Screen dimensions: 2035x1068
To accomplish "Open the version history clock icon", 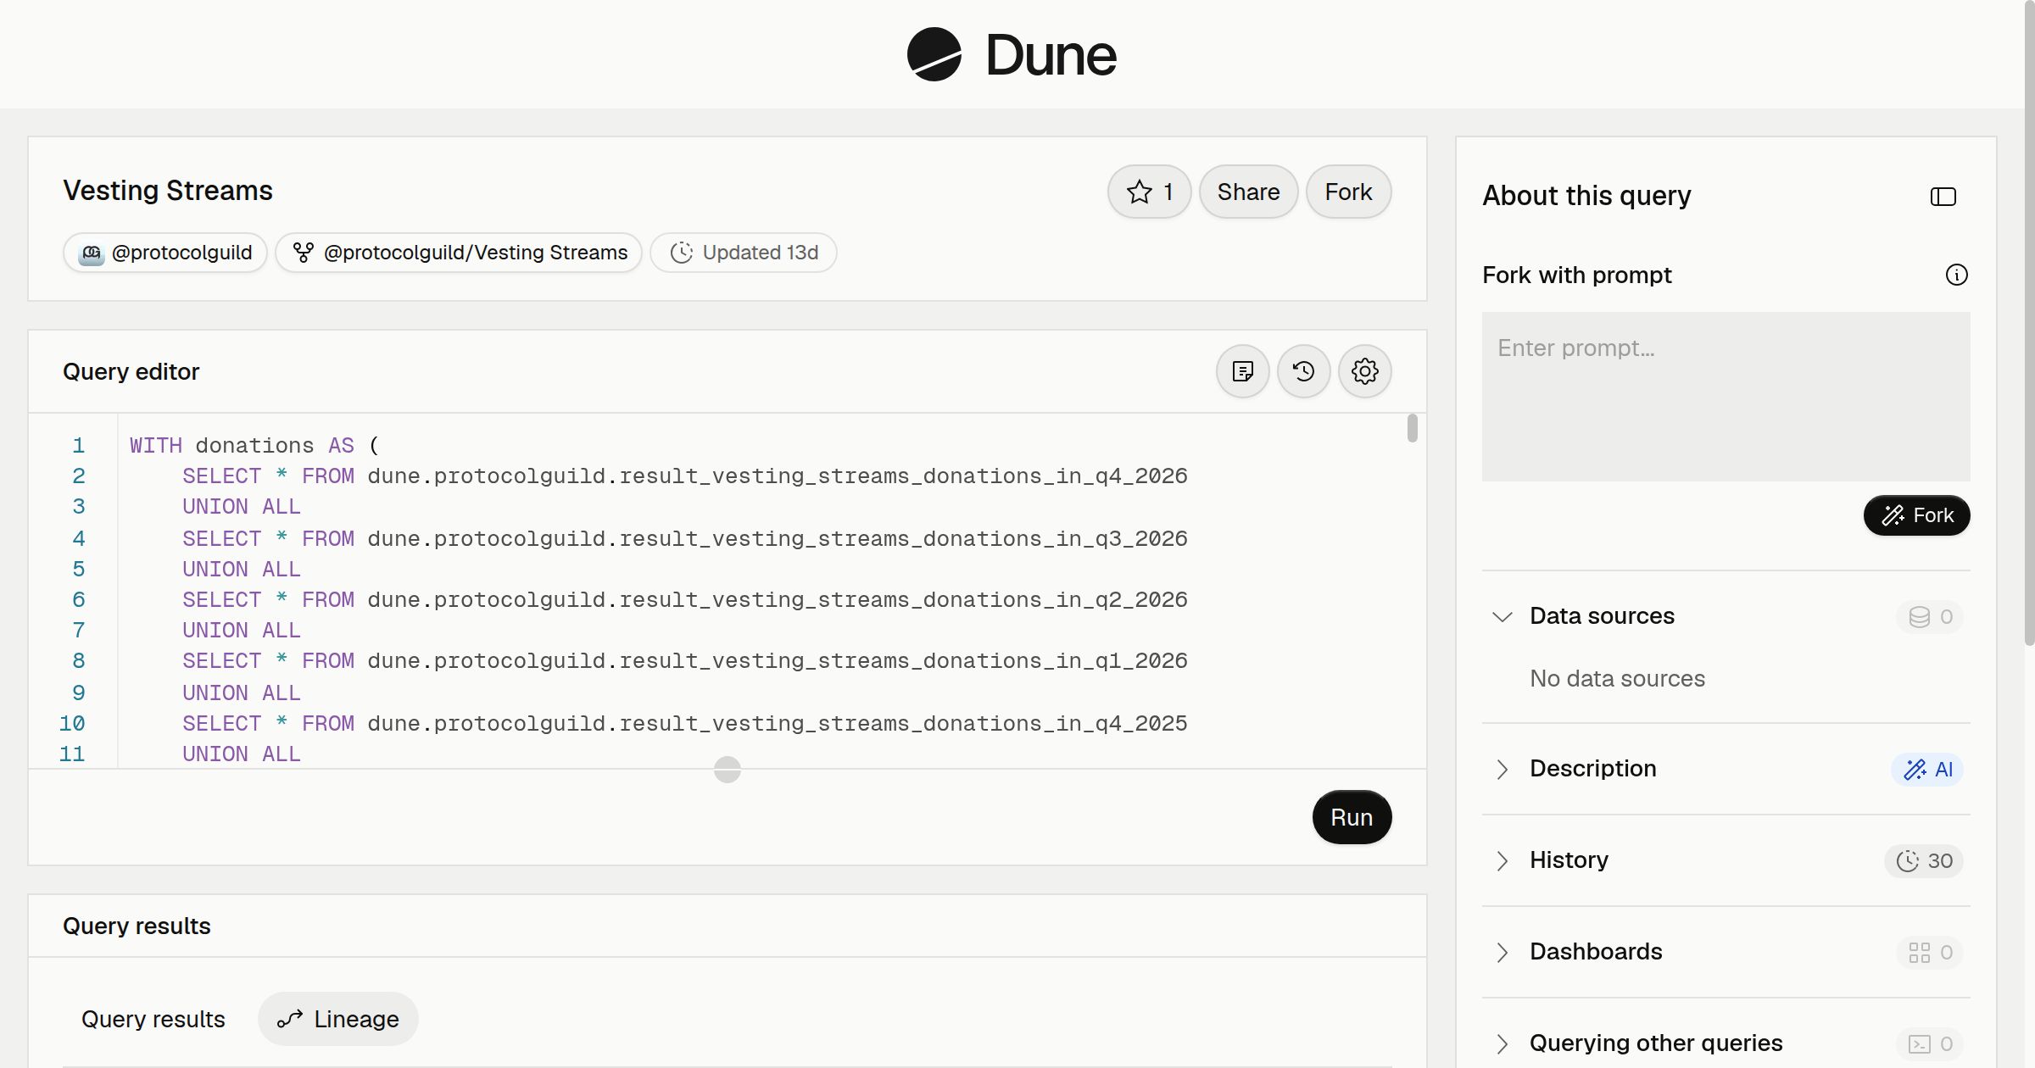I will (x=1303, y=371).
